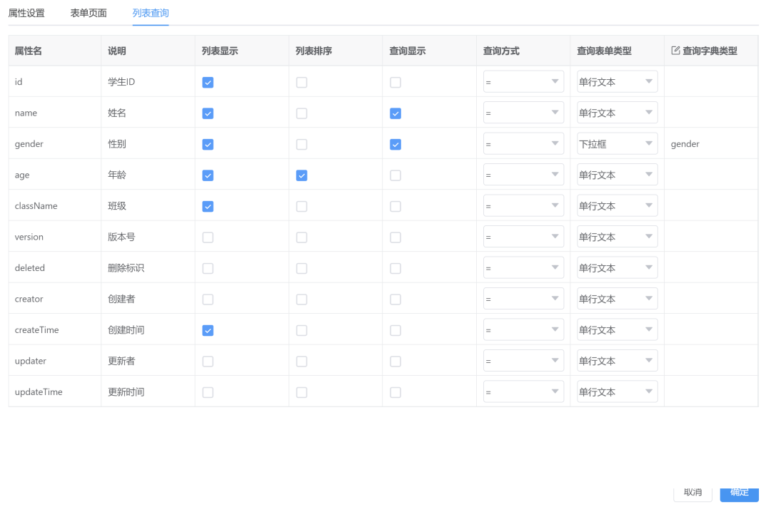Click edit icon beside 查询字典类型 header
Viewport: 771px width, 507px height.
pyautogui.click(x=675, y=51)
